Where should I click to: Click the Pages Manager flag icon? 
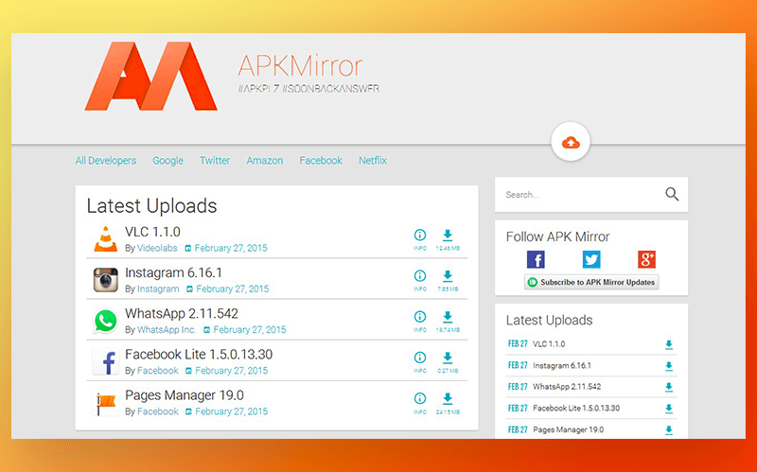(105, 404)
